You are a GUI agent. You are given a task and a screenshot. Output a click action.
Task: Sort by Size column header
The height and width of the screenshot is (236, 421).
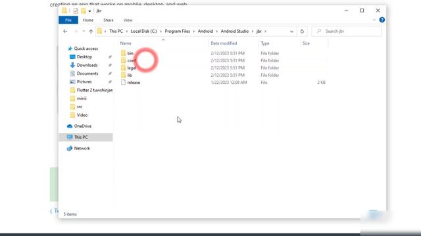pos(306,43)
